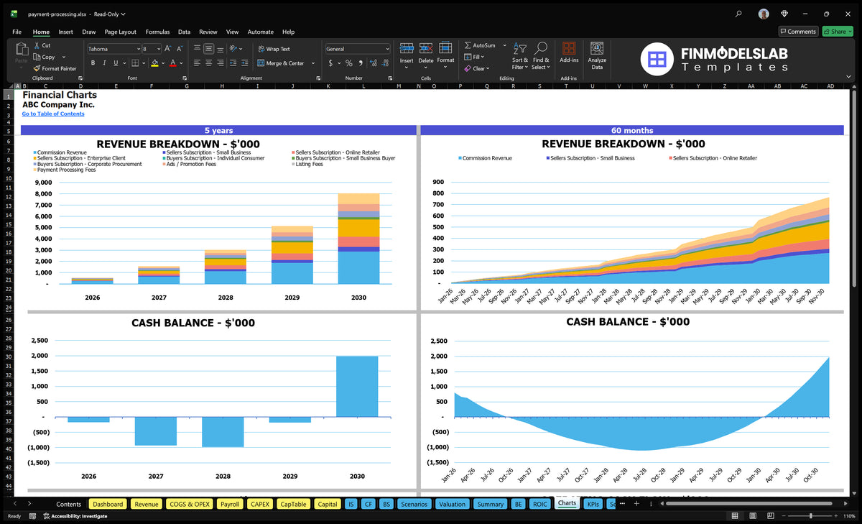Viewport: 862px width, 524px height.
Task: Enable center horizontal alignment
Action: 208,63
